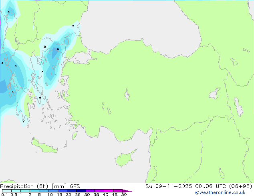Click the purple swatch between 30 and 35

tap(90, 191)
